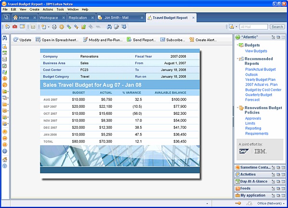Click the All Mail search input field
Image resolution: width=288 pixels, height=208 pixels.
253,27
